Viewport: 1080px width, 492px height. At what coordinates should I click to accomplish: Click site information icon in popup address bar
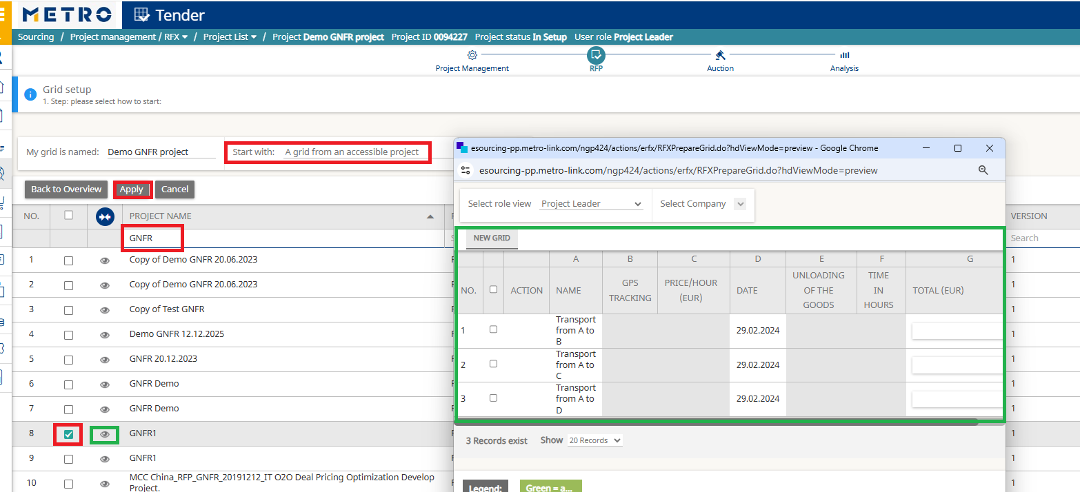466,170
